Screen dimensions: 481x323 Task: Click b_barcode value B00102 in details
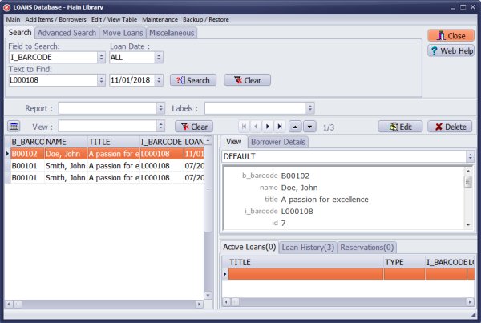295,176
